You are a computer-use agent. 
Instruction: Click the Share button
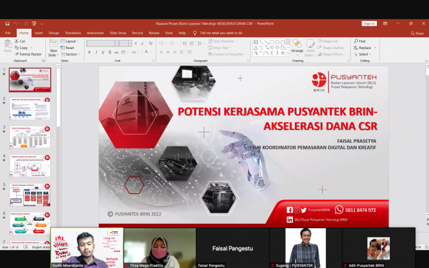417,33
